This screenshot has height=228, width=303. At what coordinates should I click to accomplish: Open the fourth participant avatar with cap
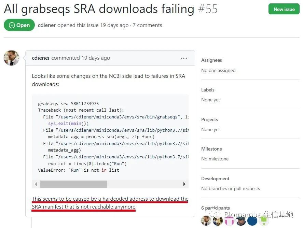[241, 221]
